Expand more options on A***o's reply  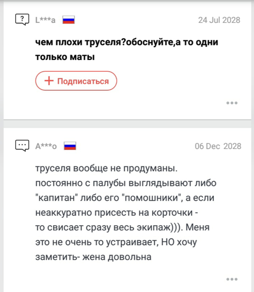tap(232, 279)
